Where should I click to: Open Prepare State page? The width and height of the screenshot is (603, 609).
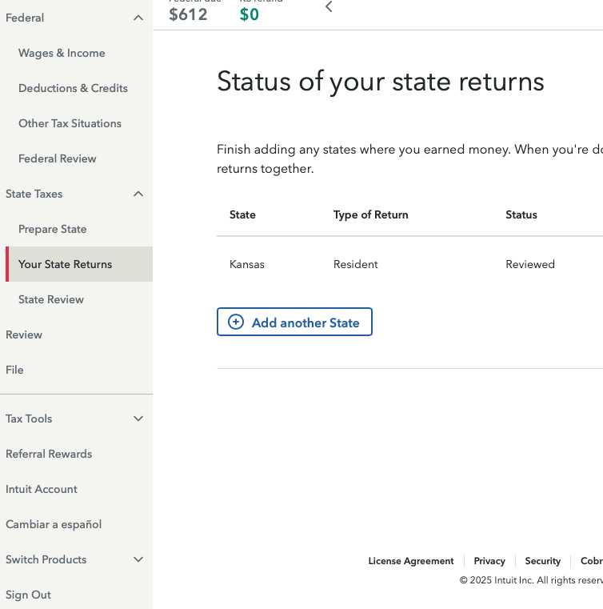click(53, 229)
